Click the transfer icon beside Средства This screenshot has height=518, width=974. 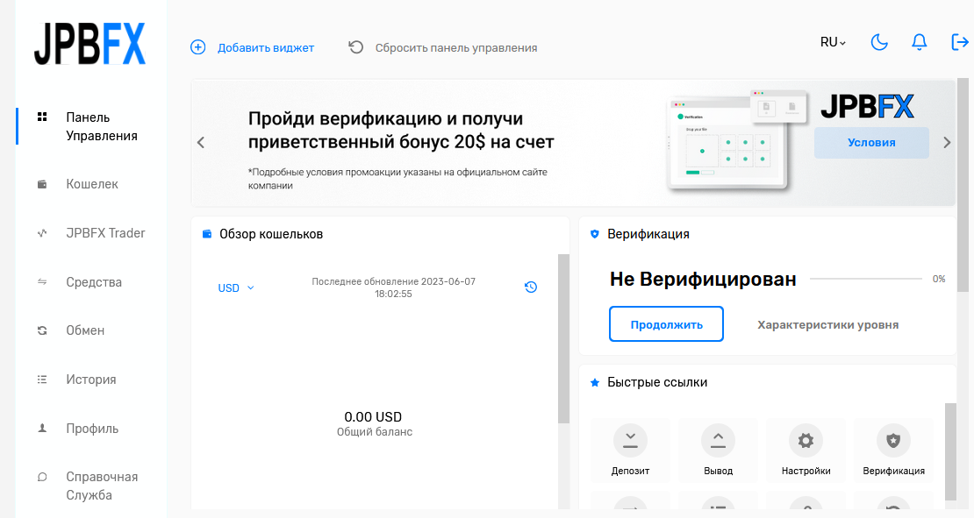42,281
